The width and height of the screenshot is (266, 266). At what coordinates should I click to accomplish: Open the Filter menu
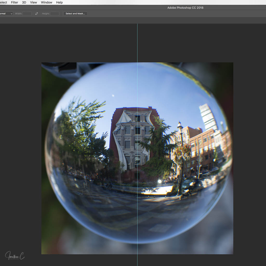click(x=15, y=2)
